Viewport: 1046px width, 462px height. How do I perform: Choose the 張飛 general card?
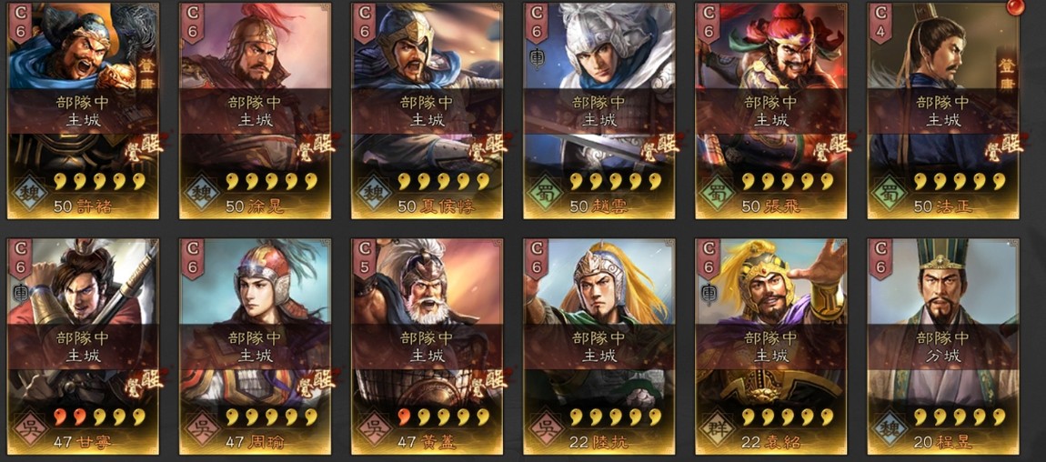[770, 111]
